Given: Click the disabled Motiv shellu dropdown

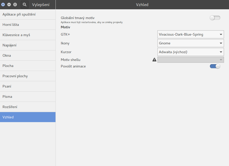Looking at the screenshot, I should click(x=191, y=60).
